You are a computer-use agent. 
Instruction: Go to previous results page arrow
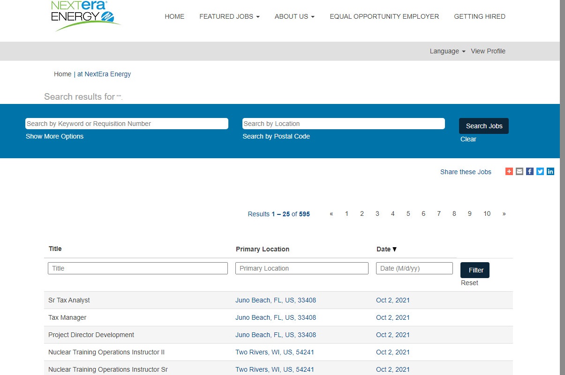(331, 214)
